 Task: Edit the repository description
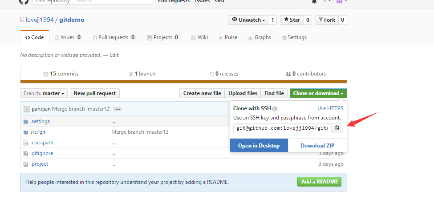click(x=114, y=55)
